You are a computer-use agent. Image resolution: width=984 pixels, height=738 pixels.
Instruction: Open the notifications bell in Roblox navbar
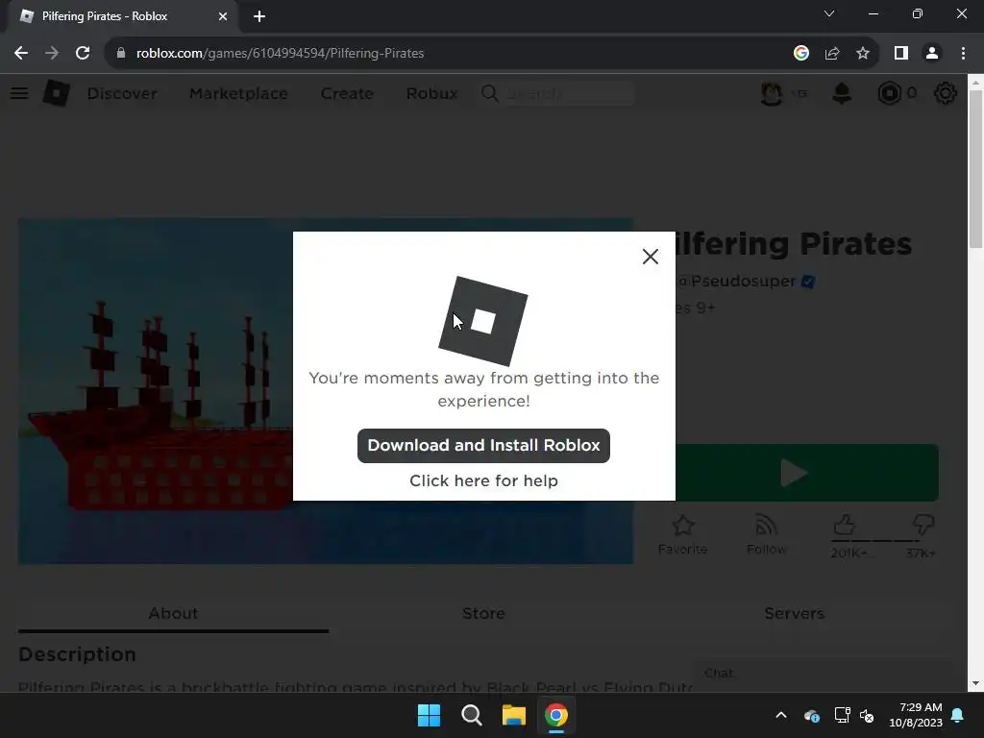pos(842,93)
